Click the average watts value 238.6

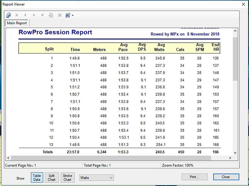[x=160, y=109]
